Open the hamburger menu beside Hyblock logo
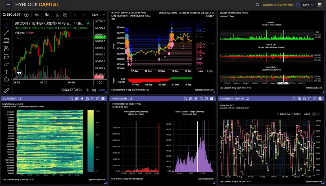Screen dimensions: 326x186 coord(8,4)
